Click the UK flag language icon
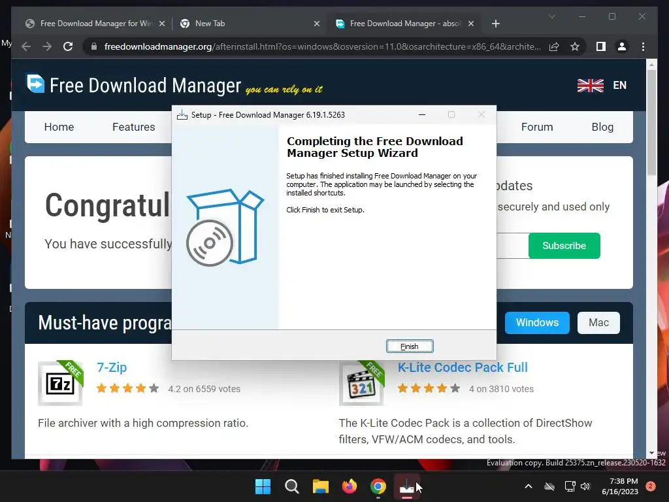This screenshot has height=502, width=669. (x=591, y=85)
